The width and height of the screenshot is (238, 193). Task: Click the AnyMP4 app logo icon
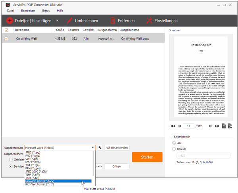coord(8,5)
